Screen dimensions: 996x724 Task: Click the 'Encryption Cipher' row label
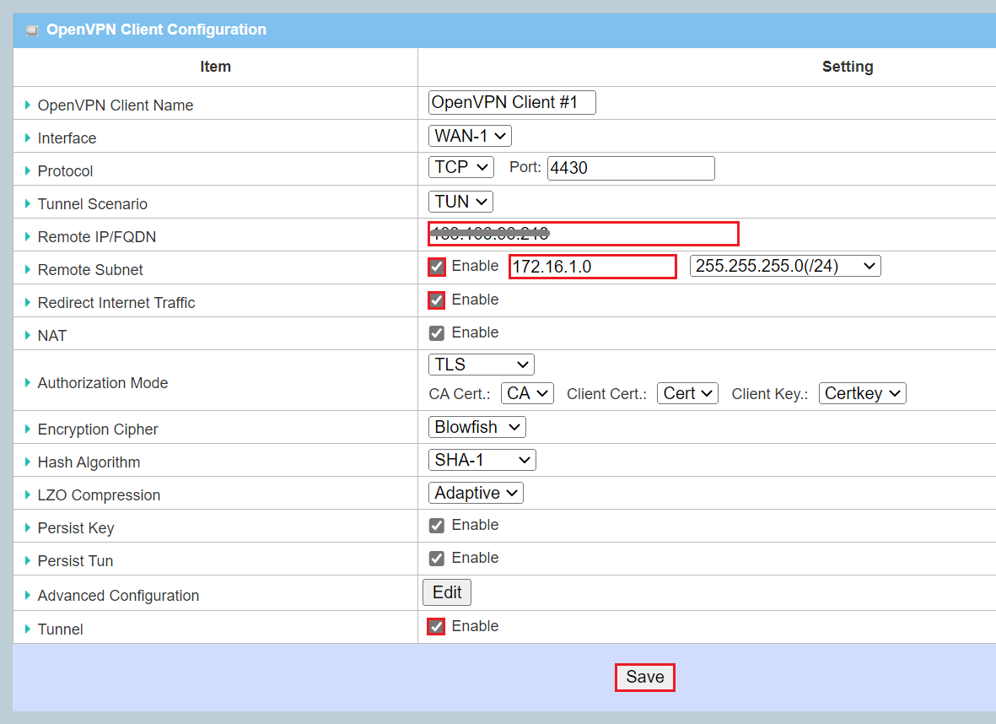tap(98, 430)
